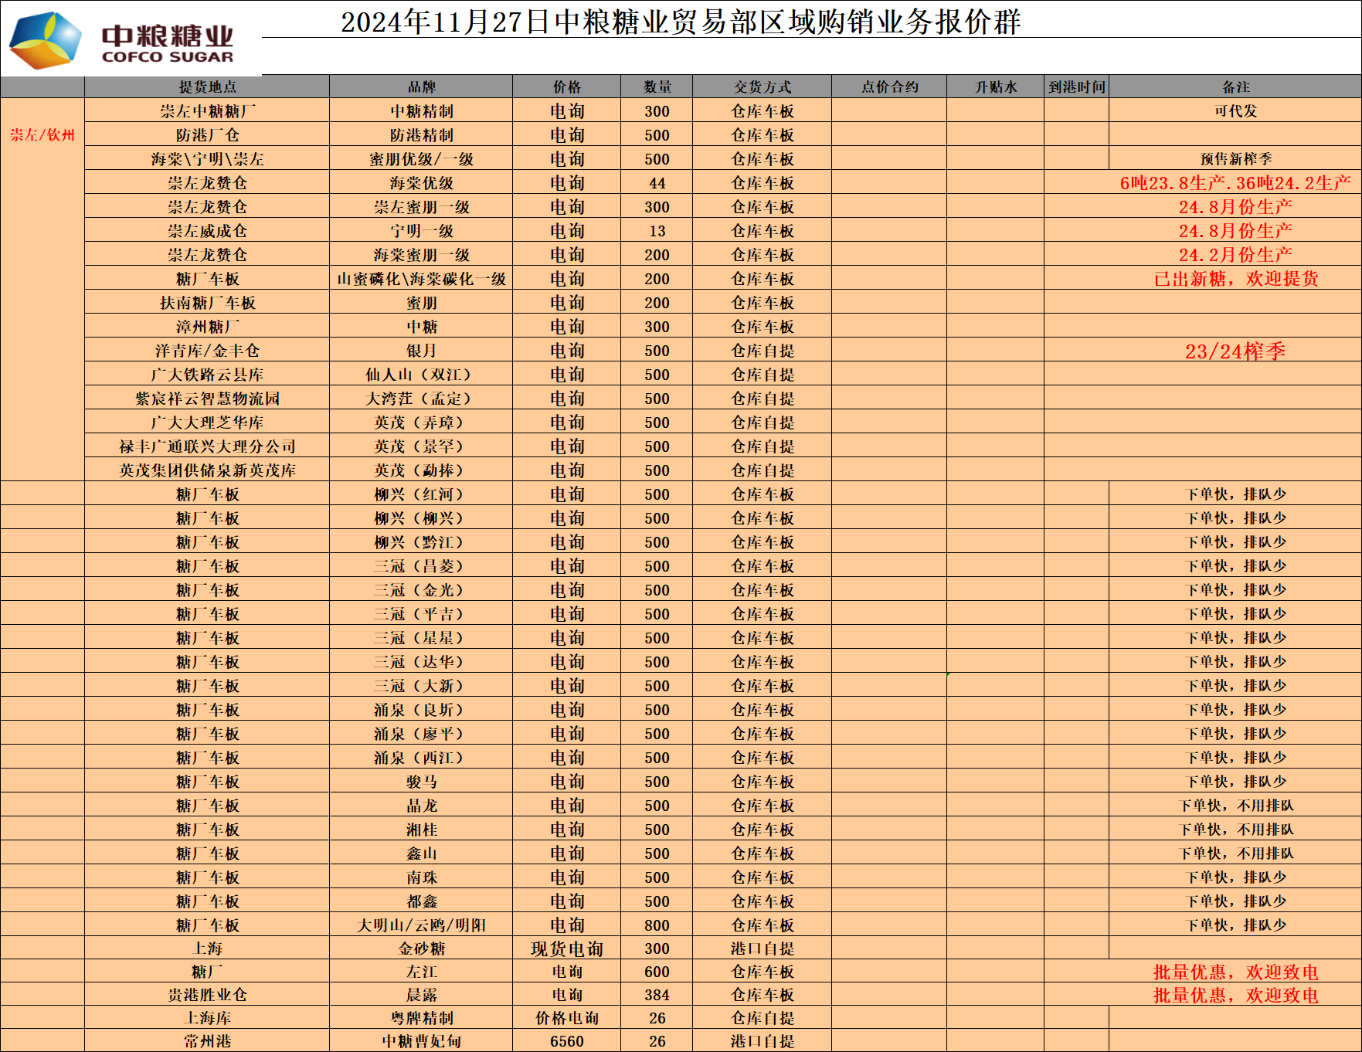
Task: Select the 6560 price cell
Action: point(566,1041)
